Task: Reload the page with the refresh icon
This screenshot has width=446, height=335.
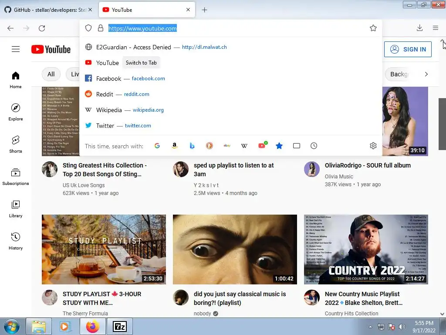Action: pos(42,28)
